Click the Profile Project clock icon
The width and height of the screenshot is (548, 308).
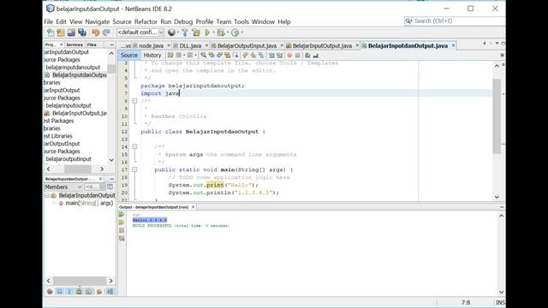[235, 33]
